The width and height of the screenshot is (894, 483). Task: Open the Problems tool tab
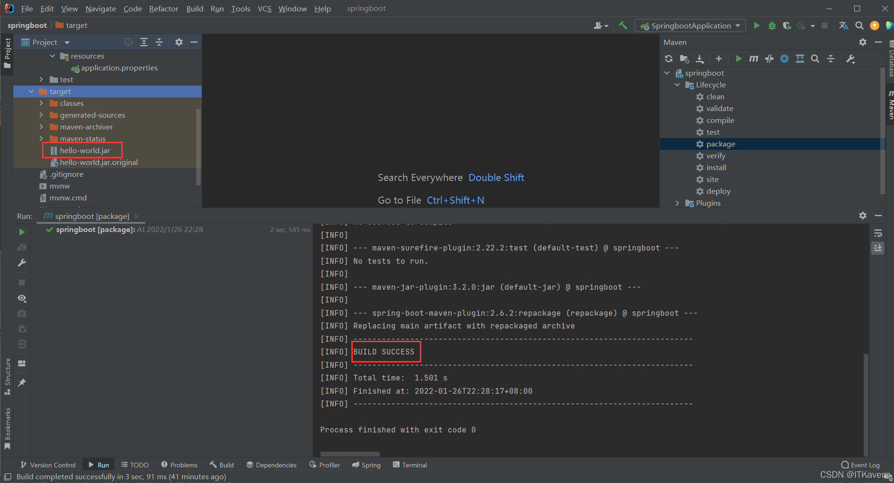click(x=179, y=465)
